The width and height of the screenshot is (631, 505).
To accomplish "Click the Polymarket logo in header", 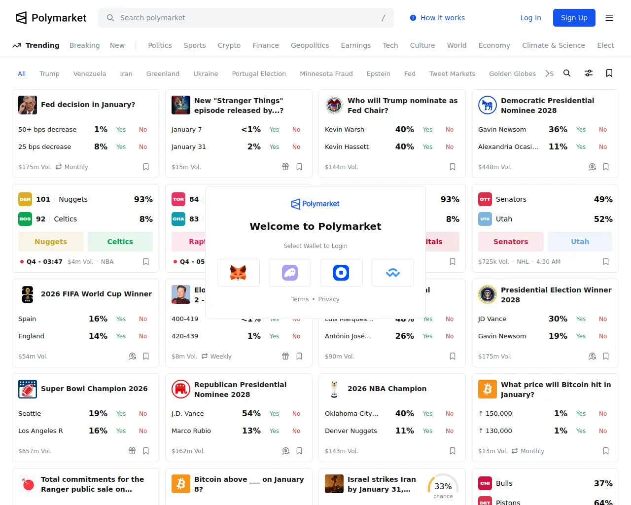I will tap(51, 18).
